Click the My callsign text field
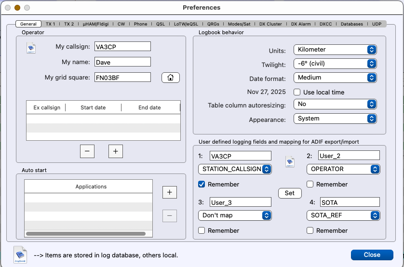 (x=123, y=46)
